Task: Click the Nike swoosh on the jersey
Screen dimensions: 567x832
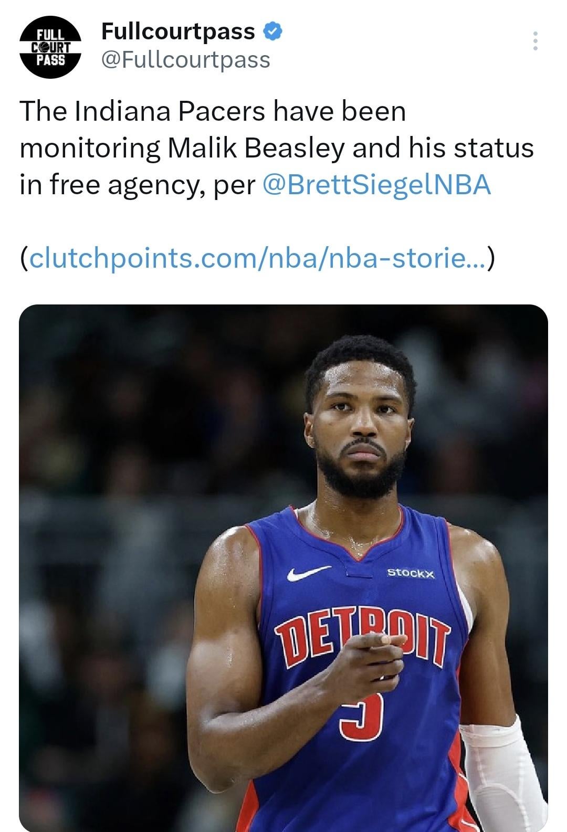Action: (309, 573)
